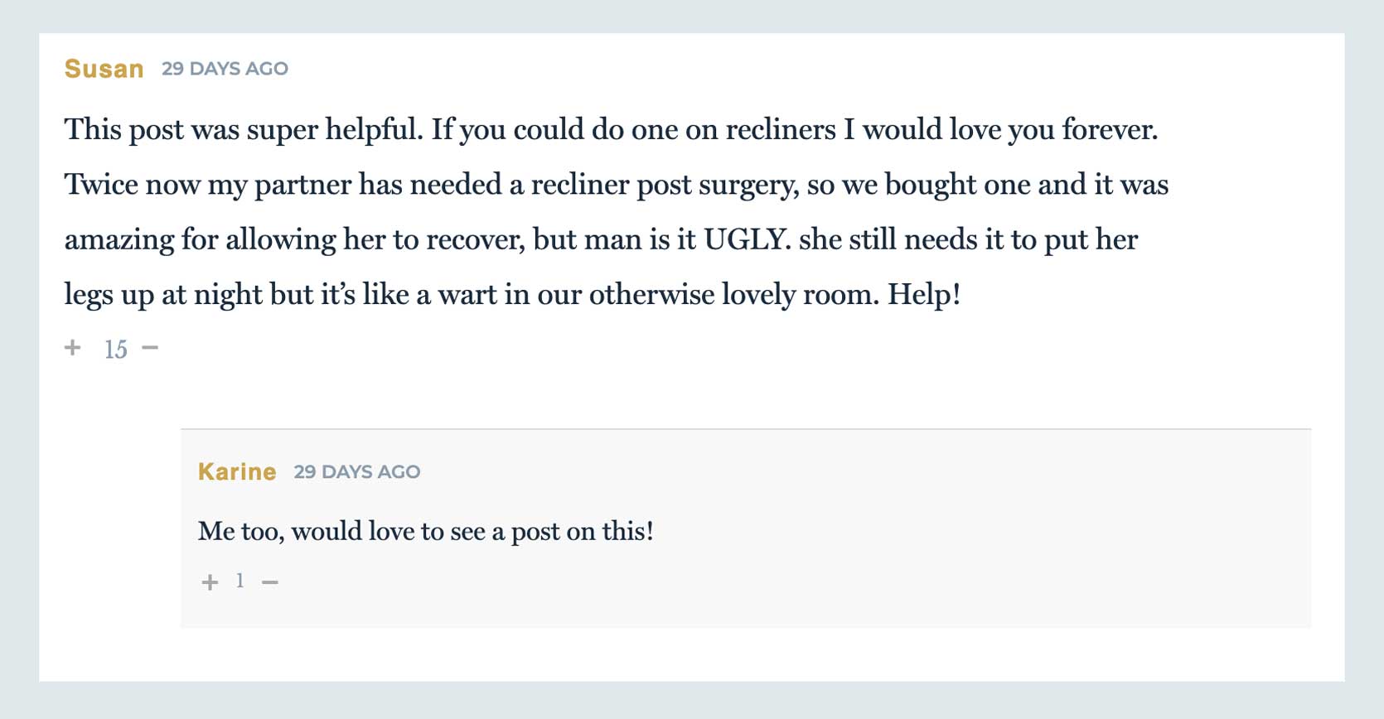Click the word 'UGLY' in Susan's comment
Image resolution: width=1384 pixels, height=719 pixels.
pyautogui.click(x=744, y=239)
